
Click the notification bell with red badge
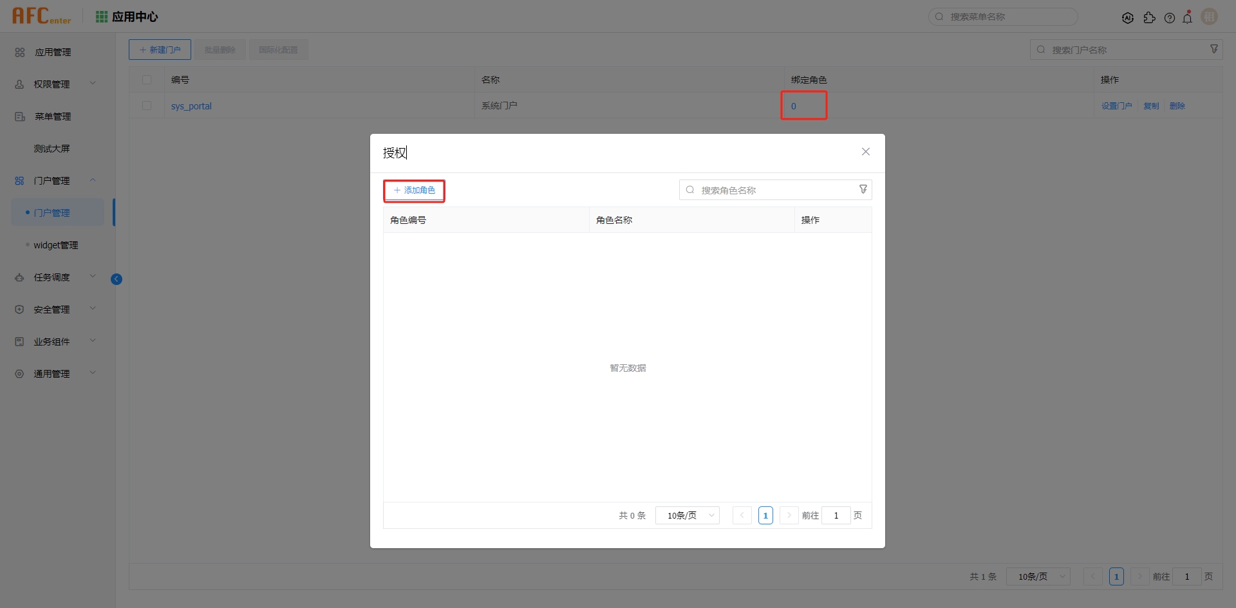tap(1188, 17)
